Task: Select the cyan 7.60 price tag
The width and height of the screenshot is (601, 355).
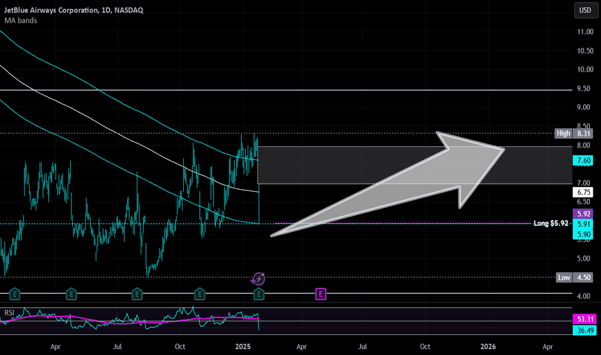Action: [583, 161]
